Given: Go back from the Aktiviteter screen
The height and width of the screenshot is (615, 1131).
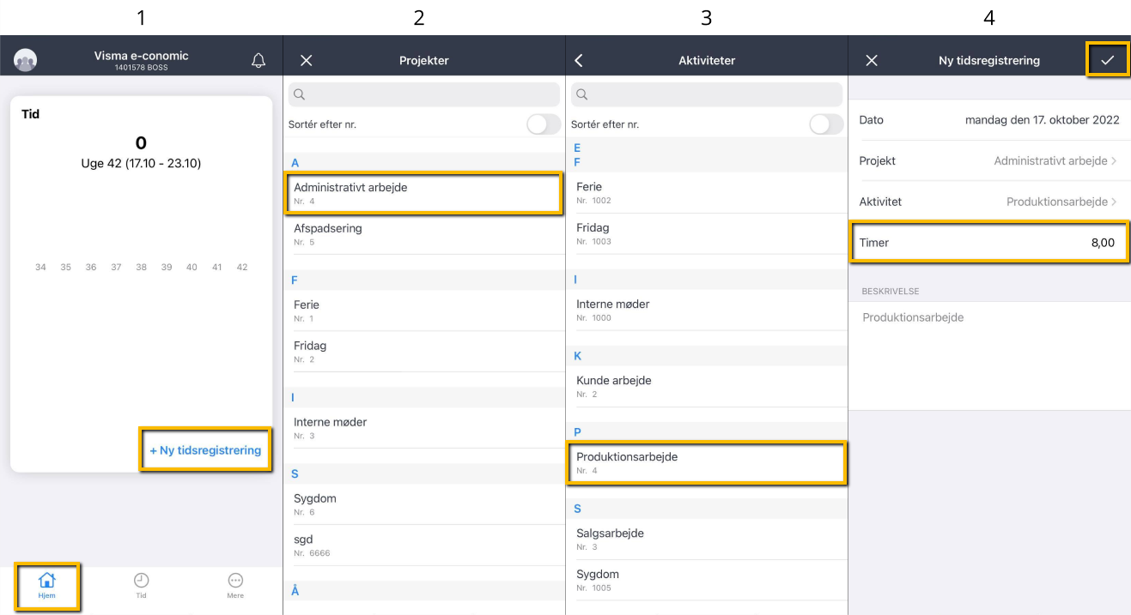Looking at the screenshot, I should pyautogui.click(x=579, y=60).
